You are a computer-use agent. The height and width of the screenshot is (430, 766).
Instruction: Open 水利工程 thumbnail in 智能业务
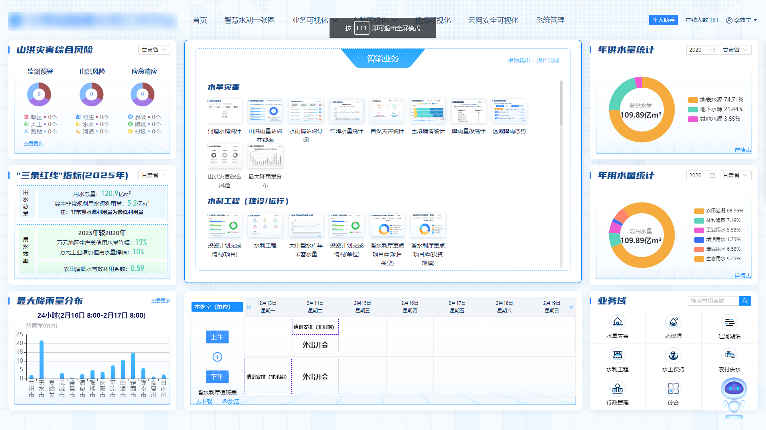coord(265,225)
